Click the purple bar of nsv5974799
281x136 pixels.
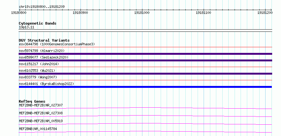point(145,54)
